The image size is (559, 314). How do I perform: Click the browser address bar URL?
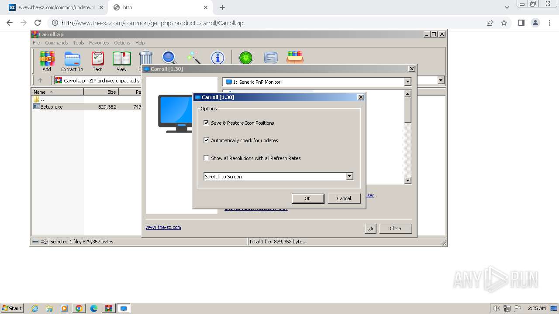pos(152,23)
